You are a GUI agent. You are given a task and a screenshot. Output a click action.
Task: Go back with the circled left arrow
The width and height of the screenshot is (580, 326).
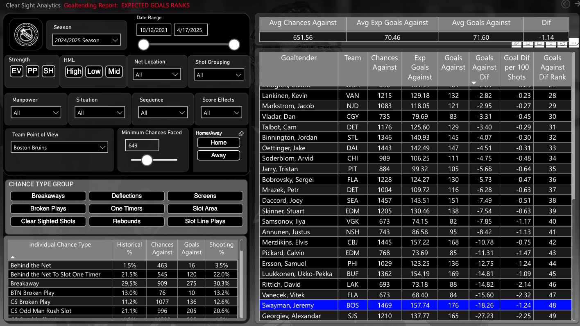(x=566, y=4)
